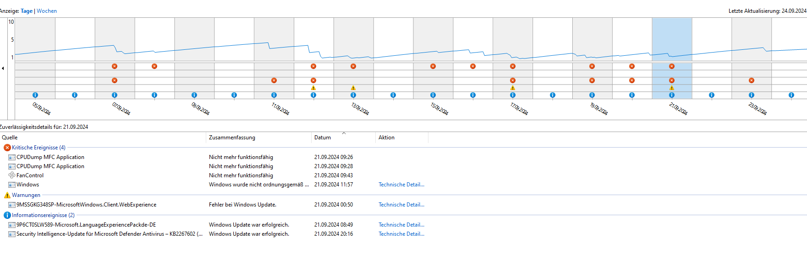Sort the list by Datum column

(x=323, y=138)
